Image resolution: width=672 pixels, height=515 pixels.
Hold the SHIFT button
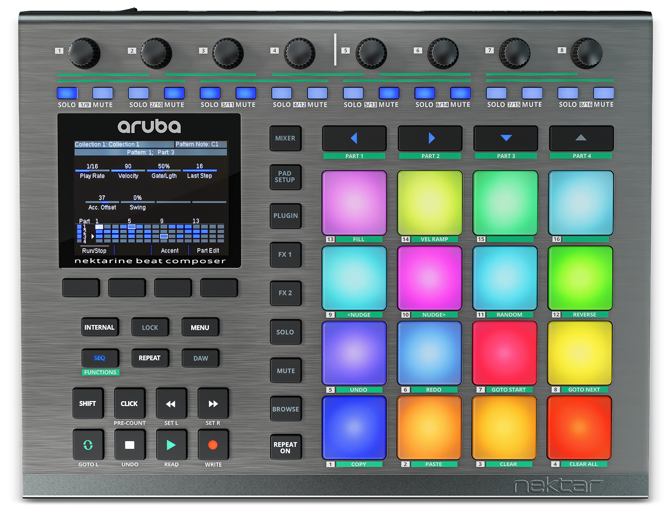(x=88, y=403)
